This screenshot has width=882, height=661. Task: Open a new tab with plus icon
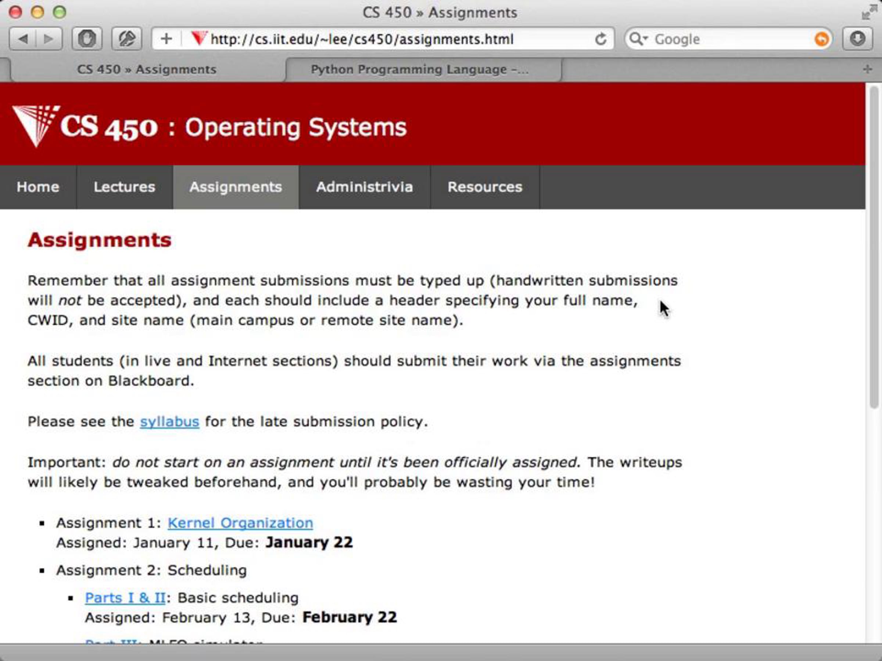click(x=867, y=69)
